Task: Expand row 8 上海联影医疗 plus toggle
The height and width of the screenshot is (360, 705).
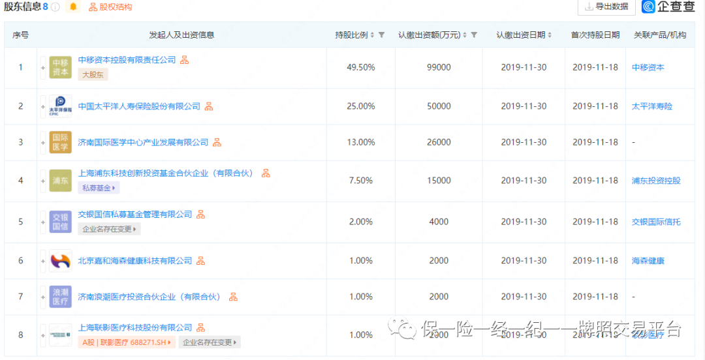Action: pos(43,335)
